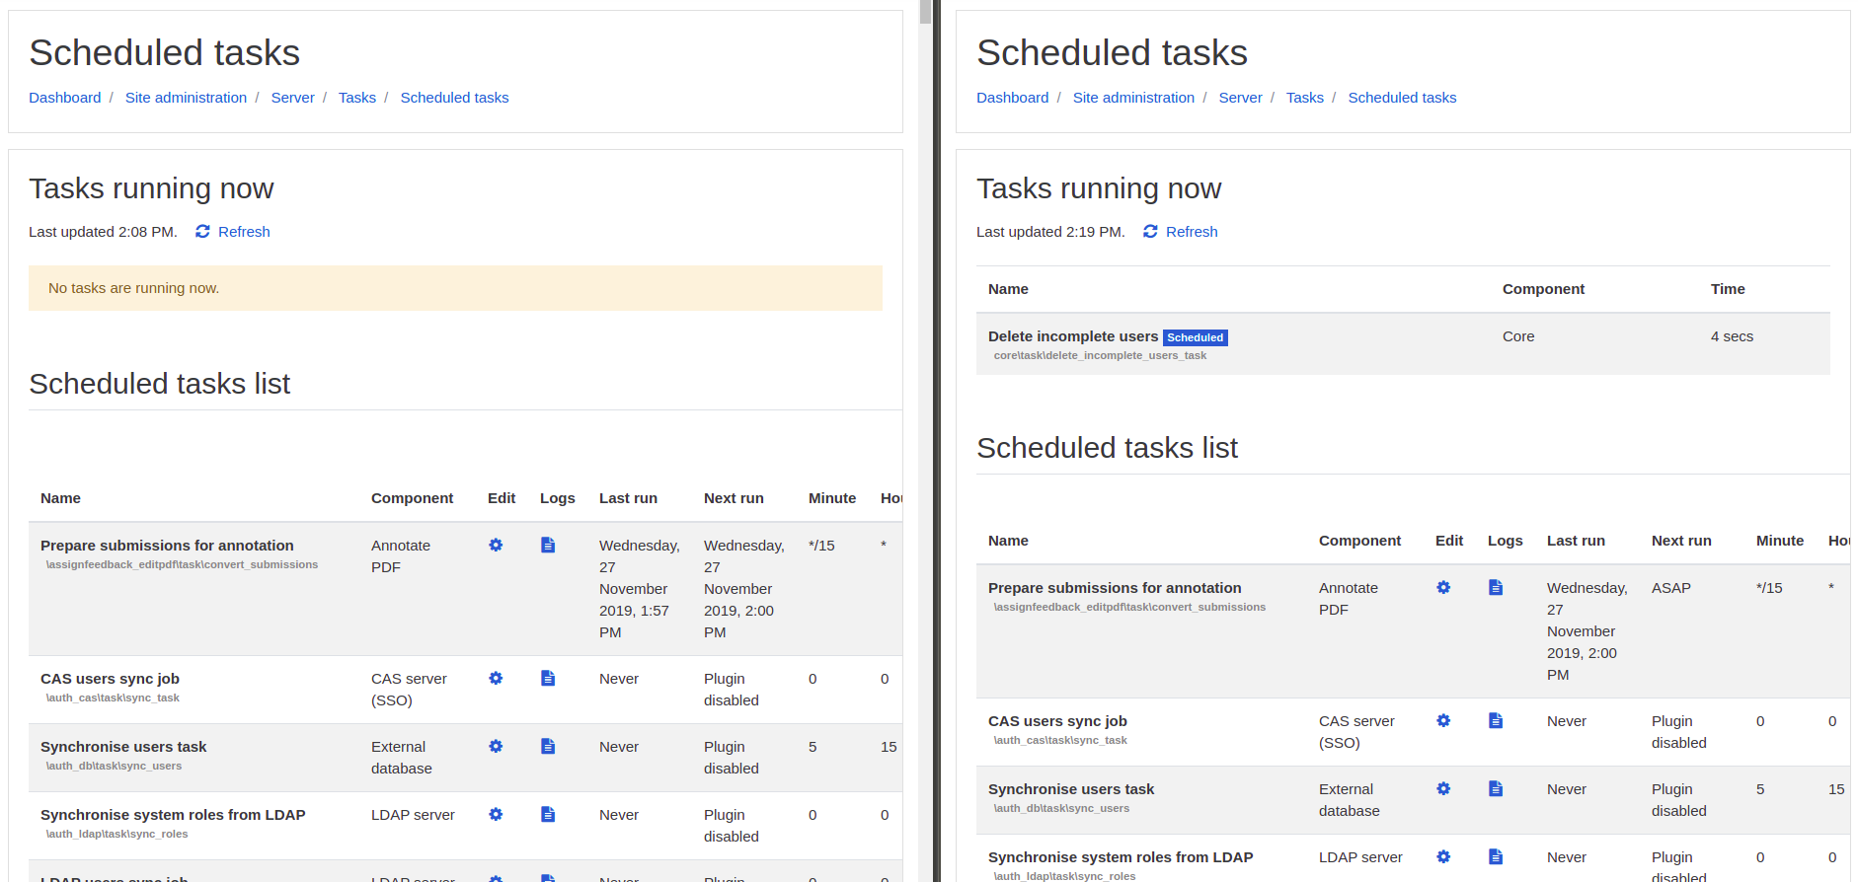Click 'Annotate PDF' component cell in left panel
Image resolution: width=1858 pixels, height=882 pixels.
401,556
